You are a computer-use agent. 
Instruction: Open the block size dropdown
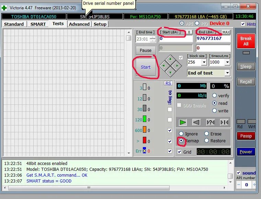pos(204,62)
